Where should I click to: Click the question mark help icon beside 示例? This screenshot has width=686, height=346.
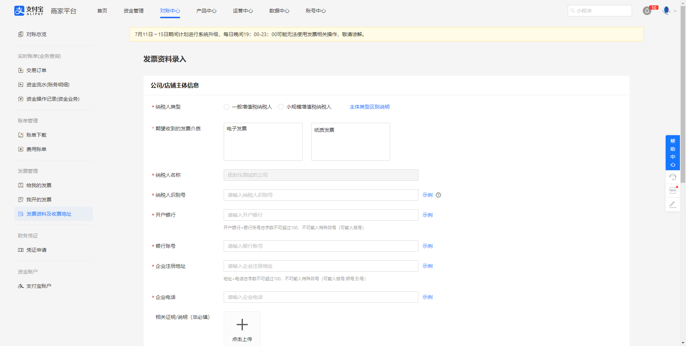tap(438, 195)
